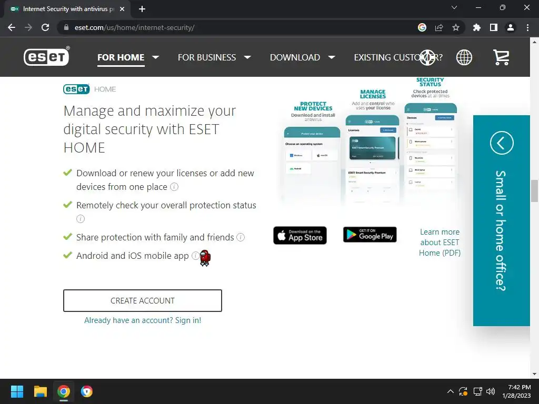Click scrollbar down arrow
The image size is (539, 404).
534,374
